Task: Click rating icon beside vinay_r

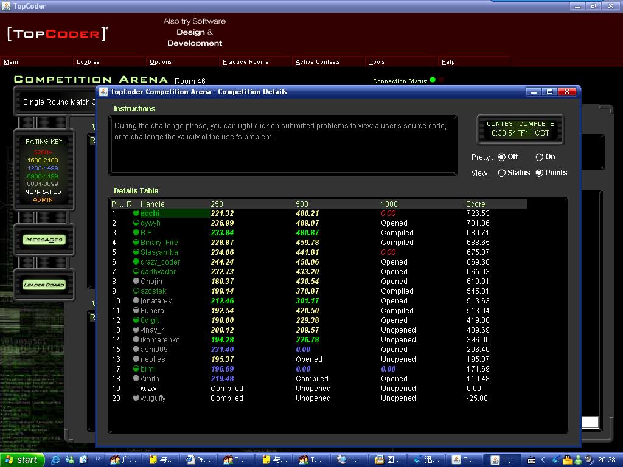Action: pyautogui.click(x=136, y=330)
